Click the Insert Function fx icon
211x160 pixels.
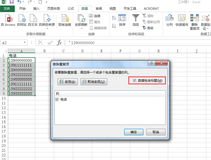59,43
